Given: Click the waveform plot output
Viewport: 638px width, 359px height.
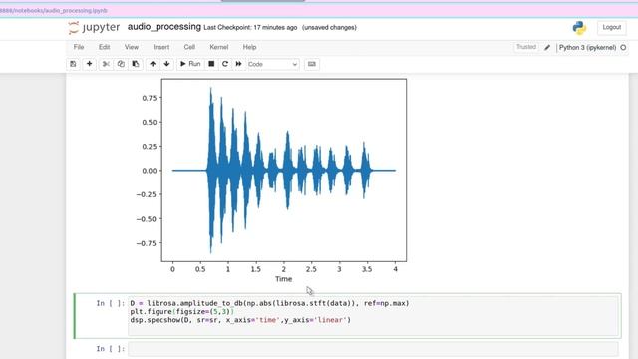Looking at the screenshot, I should click(x=283, y=171).
